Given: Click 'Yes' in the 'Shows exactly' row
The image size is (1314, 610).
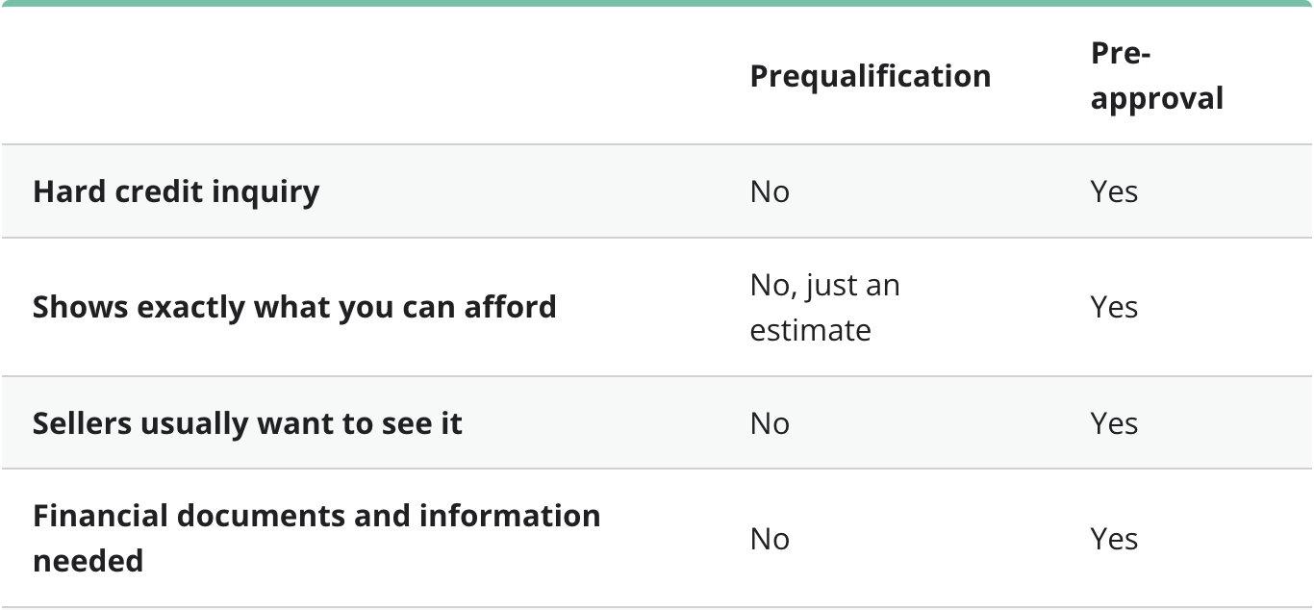Looking at the screenshot, I should [x=1114, y=307].
